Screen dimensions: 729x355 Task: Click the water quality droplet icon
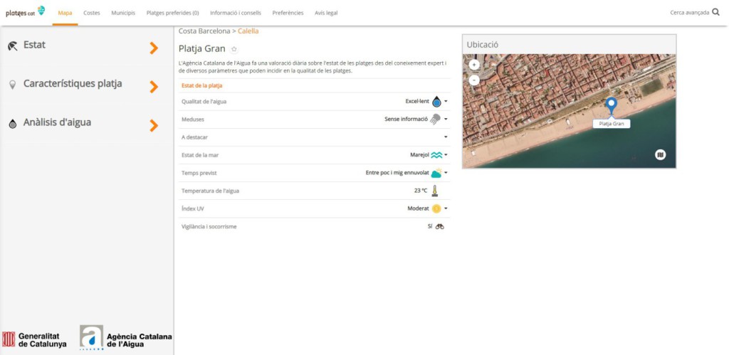436,102
